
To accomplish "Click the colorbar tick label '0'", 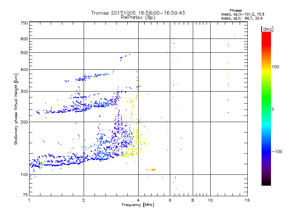I will click(273, 109).
